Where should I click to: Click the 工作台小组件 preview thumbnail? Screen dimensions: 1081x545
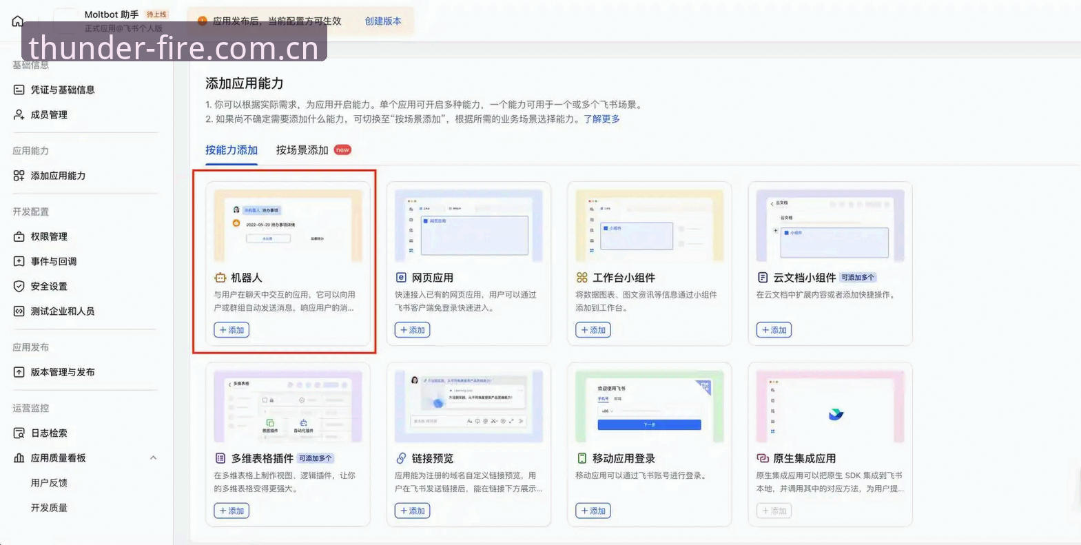649,226
